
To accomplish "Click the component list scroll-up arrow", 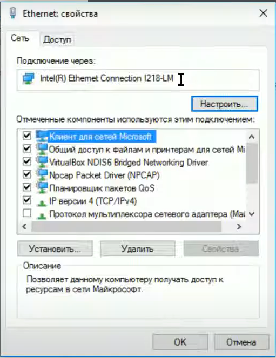I will click(252, 137).
